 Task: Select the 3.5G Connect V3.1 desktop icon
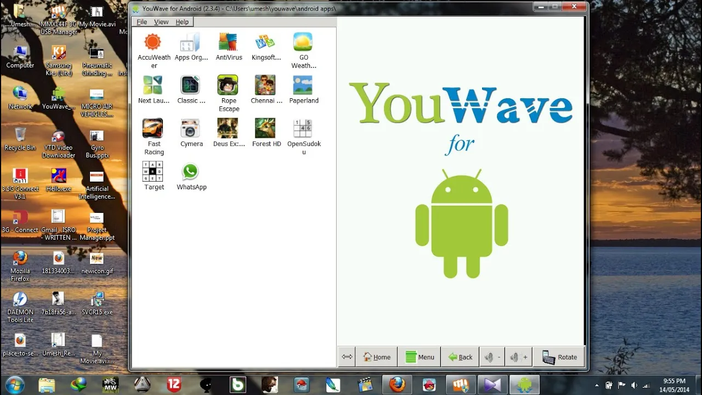click(x=20, y=184)
